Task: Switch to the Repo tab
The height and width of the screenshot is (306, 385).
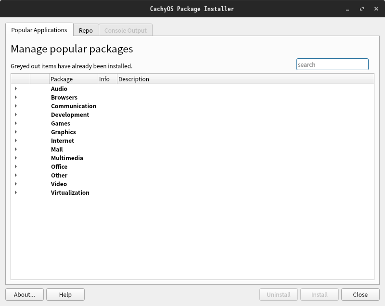Action: (86, 30)
